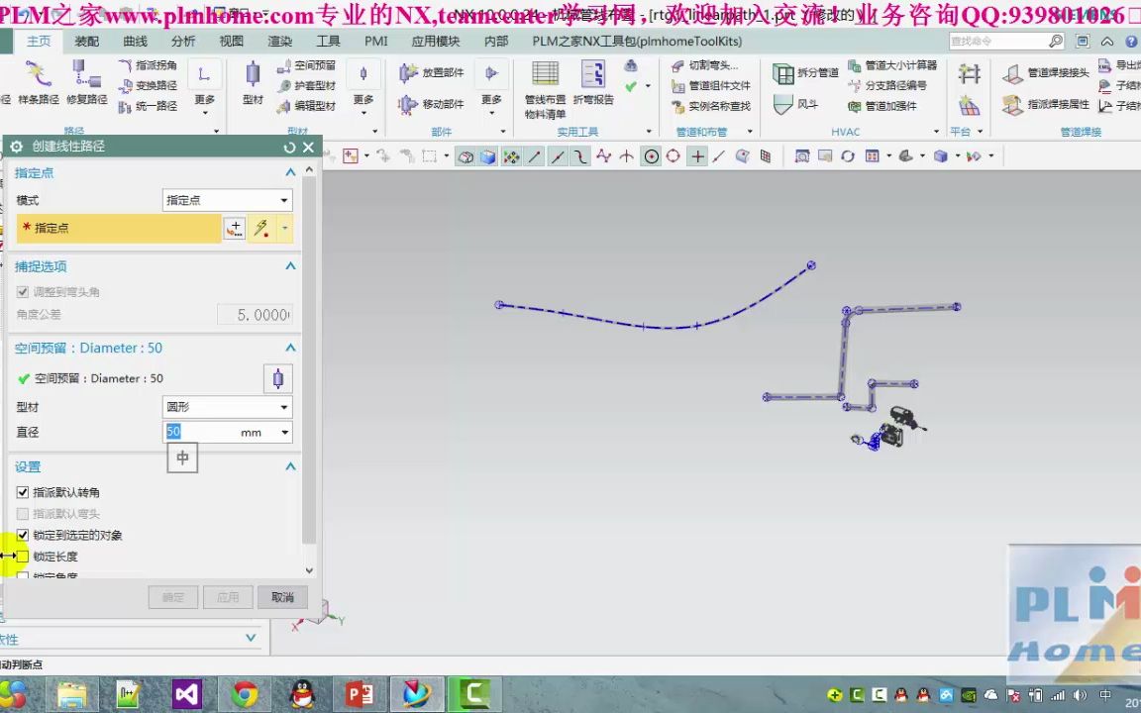The height and width of the screenshot is (713, 1141).
Task: Open the 型材 stock tool
Action: coord(253,82)
